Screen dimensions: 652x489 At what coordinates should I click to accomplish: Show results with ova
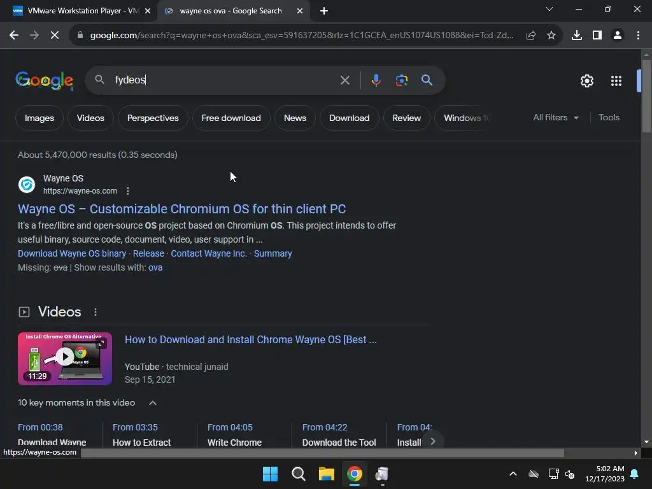pos(155,268)
